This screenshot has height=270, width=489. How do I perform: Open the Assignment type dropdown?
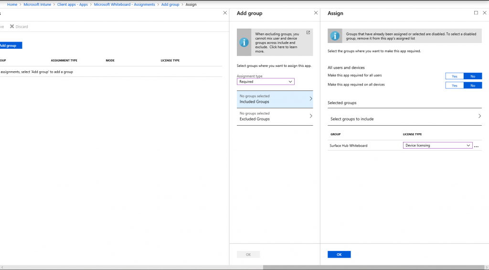(x=266, y=82)
